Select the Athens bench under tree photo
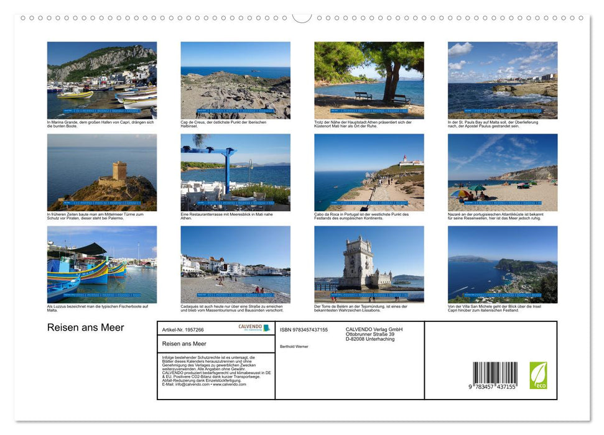 (x=369, y=80)
